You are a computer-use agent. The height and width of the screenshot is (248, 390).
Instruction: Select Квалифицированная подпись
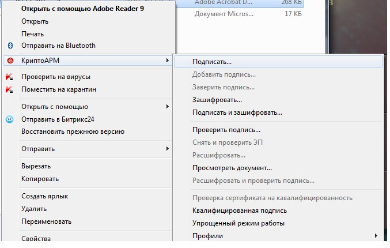point(240,211)
